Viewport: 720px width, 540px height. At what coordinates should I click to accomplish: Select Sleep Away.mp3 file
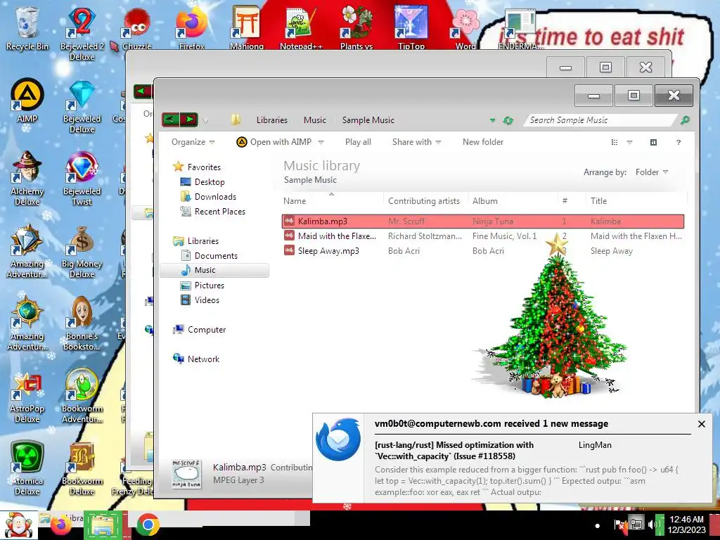482,251
